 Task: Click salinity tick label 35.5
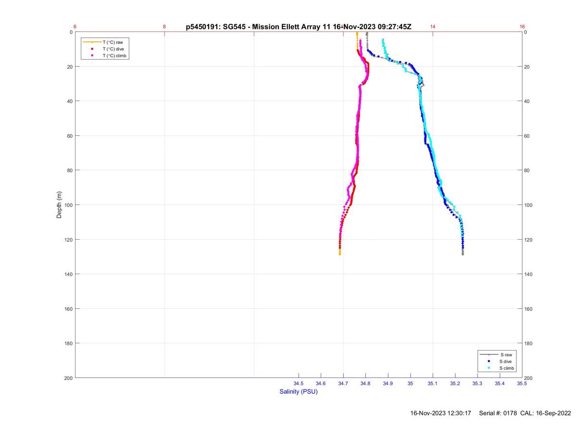tap(522, 383)
